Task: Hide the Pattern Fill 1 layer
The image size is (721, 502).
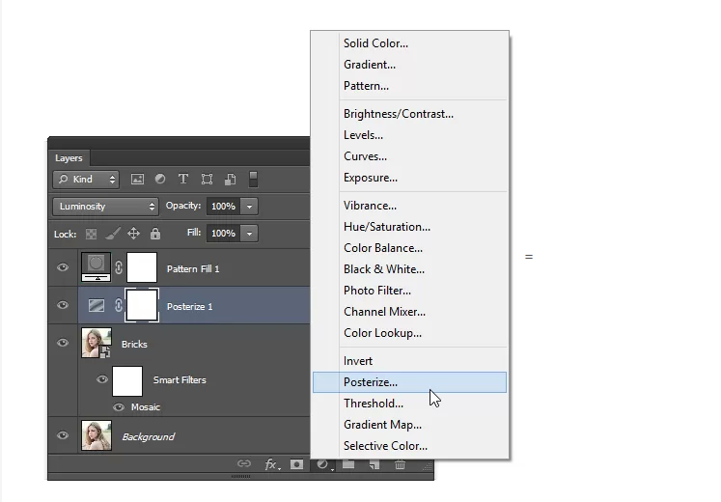Action: (63, 268)
